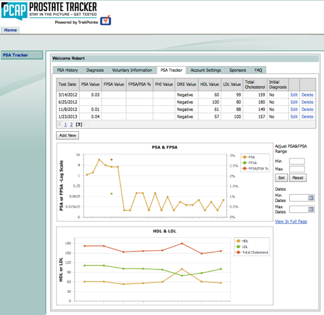Click the 1/23/2013 test date cell

[x=67, y=117]
